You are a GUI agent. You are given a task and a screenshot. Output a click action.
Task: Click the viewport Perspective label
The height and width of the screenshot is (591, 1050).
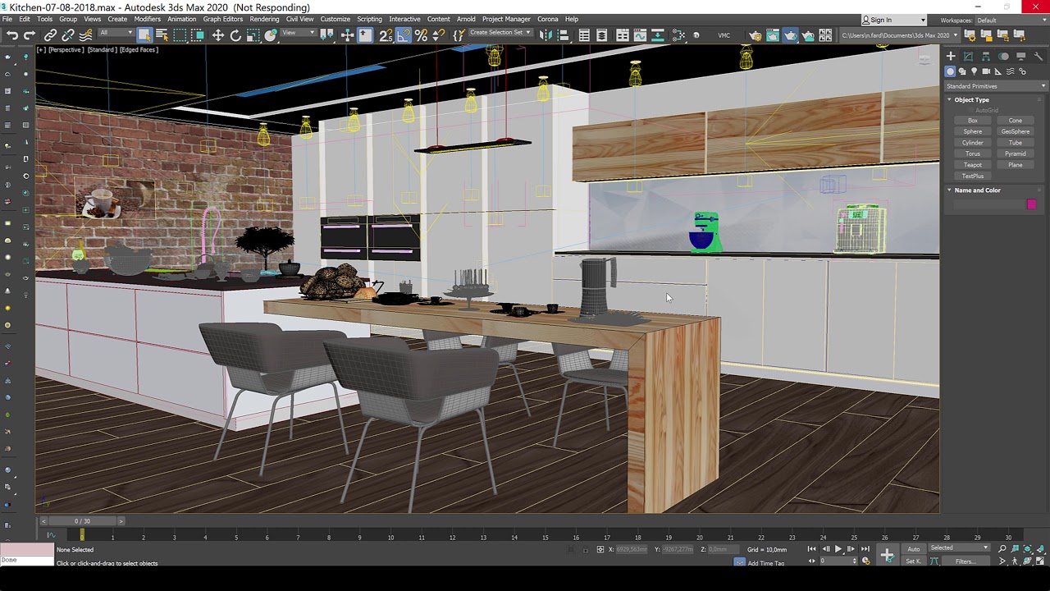click(66, 50)
